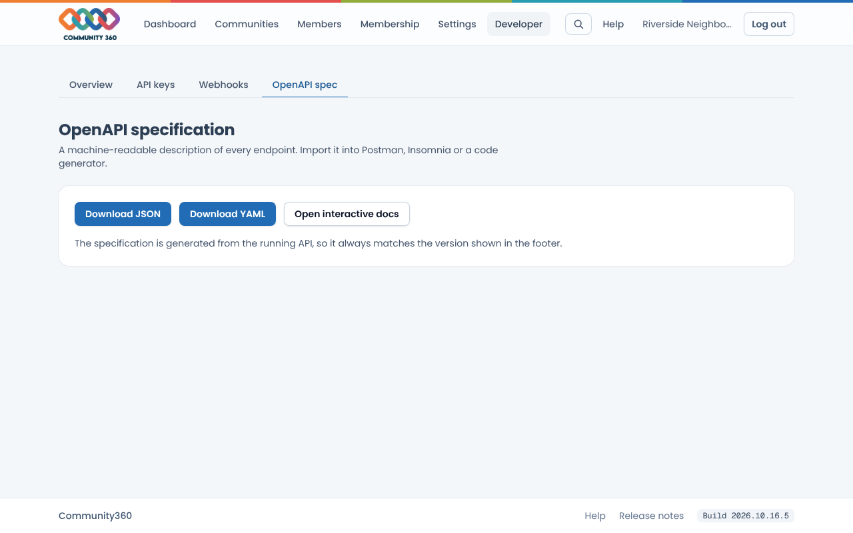Viewport: 853px width, 533px height.
Task: Click the Community360 footer text
Action: click(95, 516)
